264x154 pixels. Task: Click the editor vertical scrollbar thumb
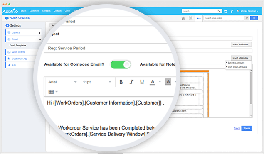[x=251, y=88]
